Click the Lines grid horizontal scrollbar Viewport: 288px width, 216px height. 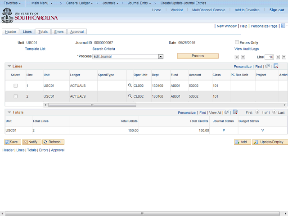(92, 105)
